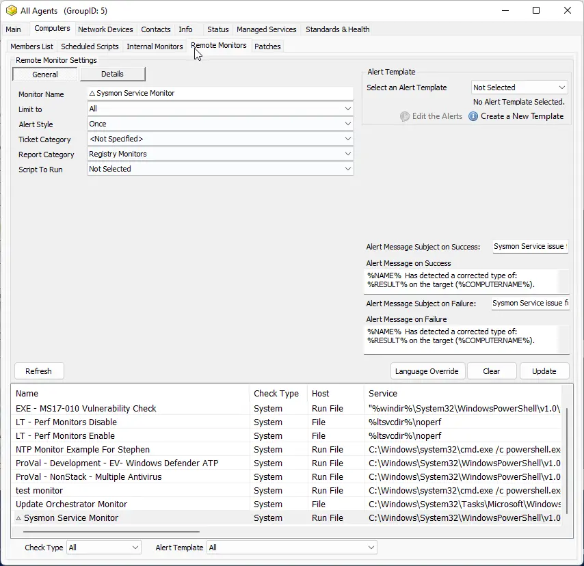
Task: Select ProVal - NonStack - Multiple Antivirus row
Action: pos(287,477)
